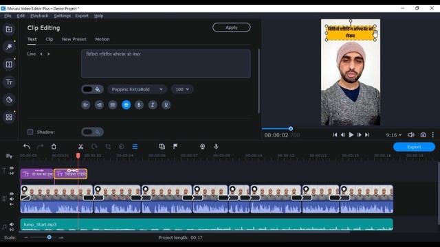Image resolution: width=440 pixels, height=247 pixels.
Task: Open the 9:16 aspect ratio dropdown
Action: [394, 135]
